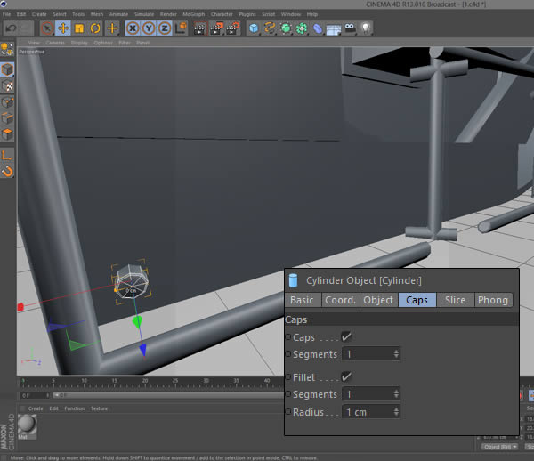Open the HyperNURBS generator icon

coord(286,28)
